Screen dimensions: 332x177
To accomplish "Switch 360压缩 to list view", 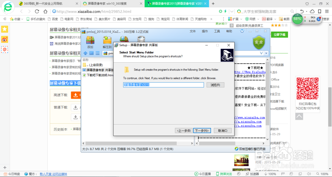I will click(98, 53).
